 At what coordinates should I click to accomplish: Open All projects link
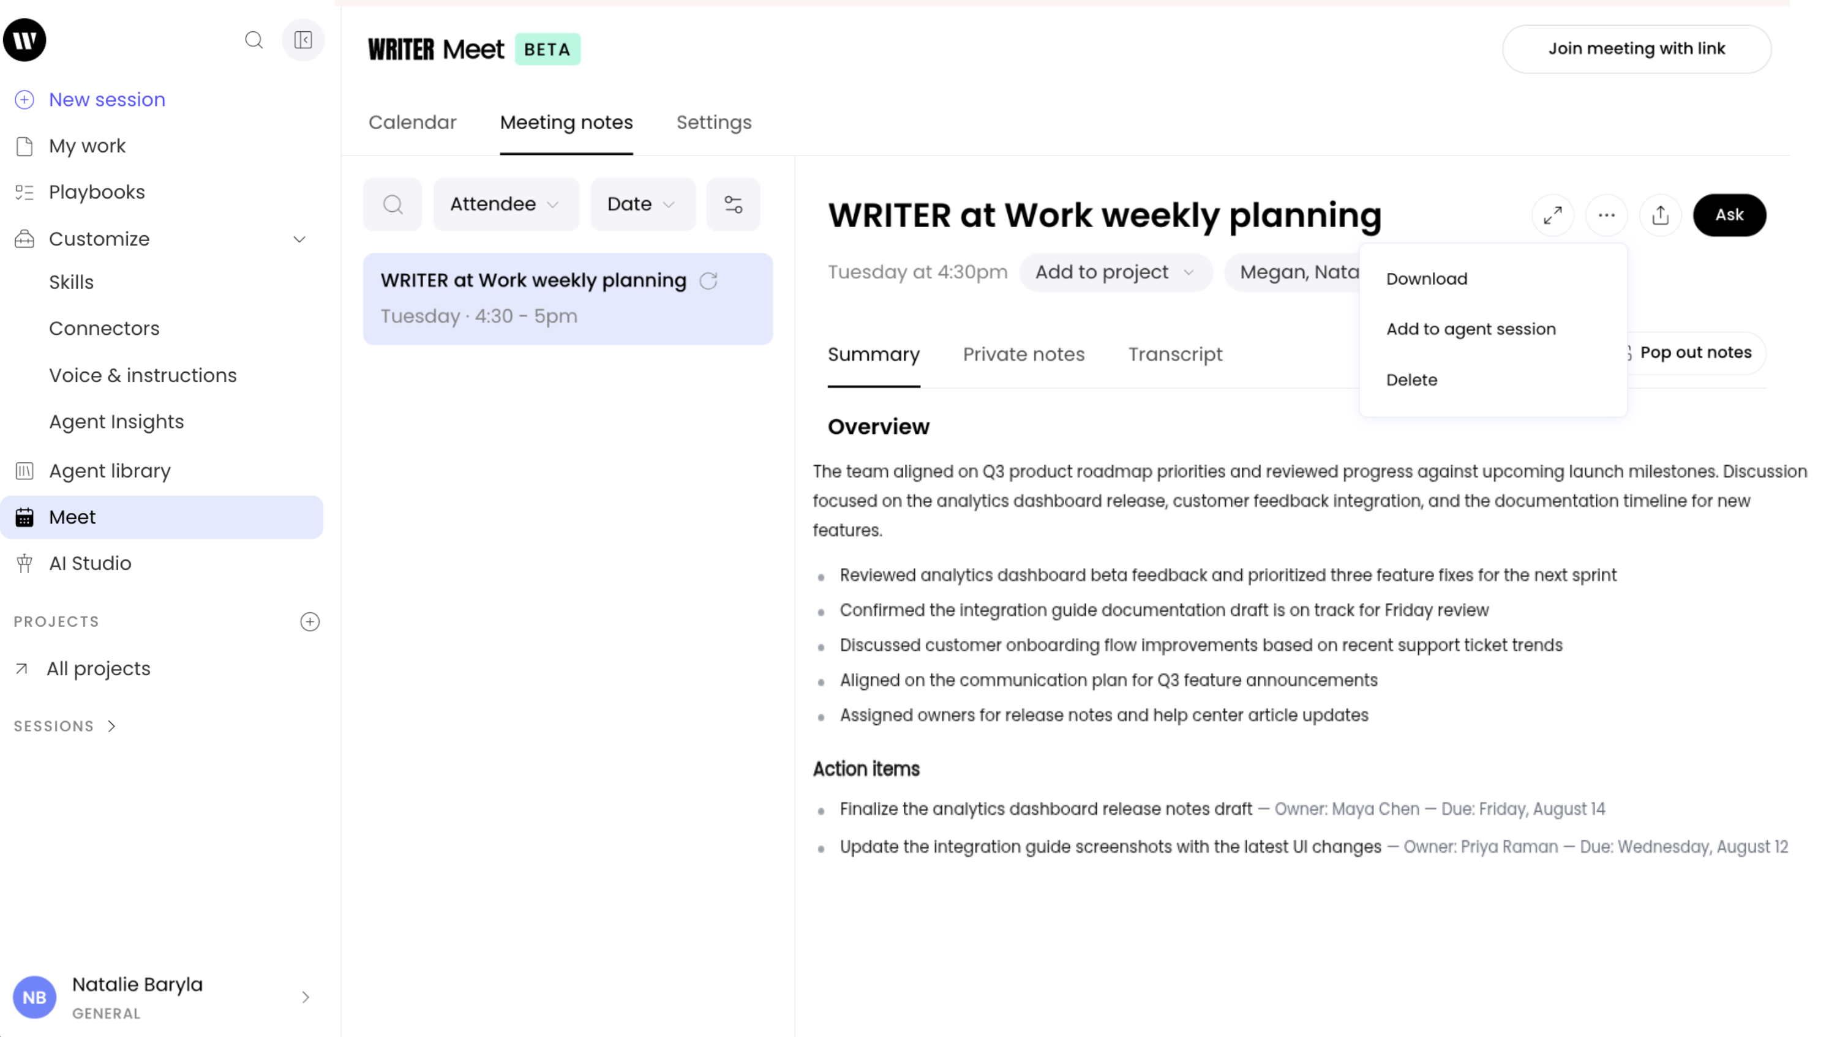click(x=99, y=669)
